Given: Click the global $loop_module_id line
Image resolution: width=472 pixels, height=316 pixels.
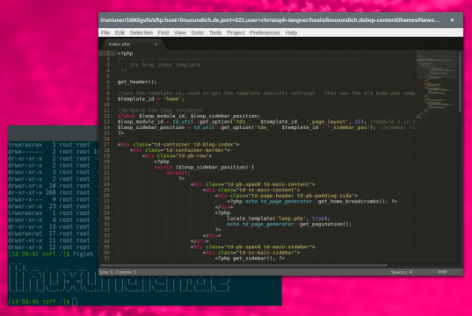Looking at the screenshot, I should pyautogui.click(x=189, y=116).
